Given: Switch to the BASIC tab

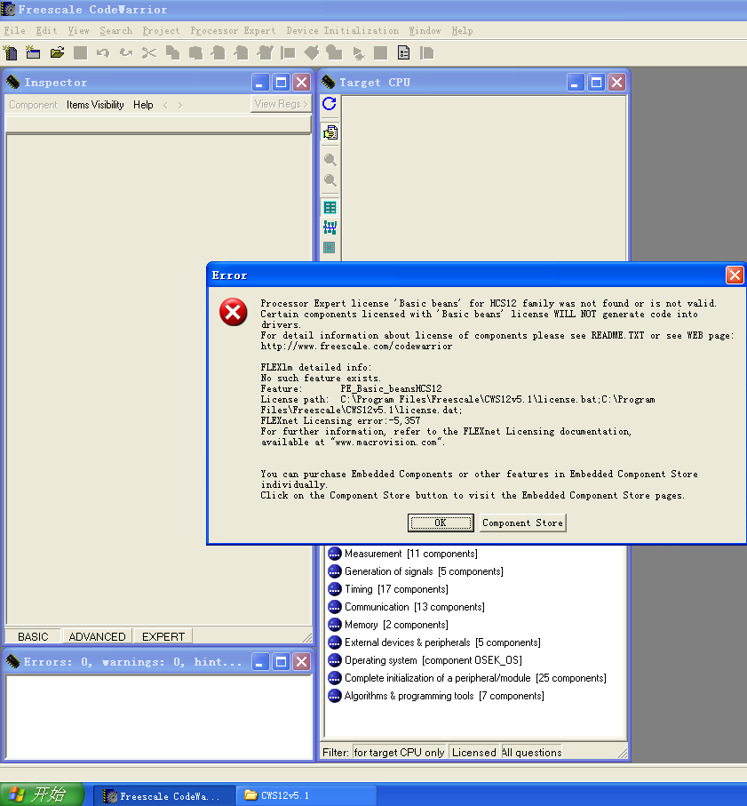Looking at the screenshot, I should (x=33, y=636).
